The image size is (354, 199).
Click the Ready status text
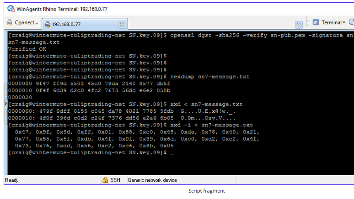[12, 180]
